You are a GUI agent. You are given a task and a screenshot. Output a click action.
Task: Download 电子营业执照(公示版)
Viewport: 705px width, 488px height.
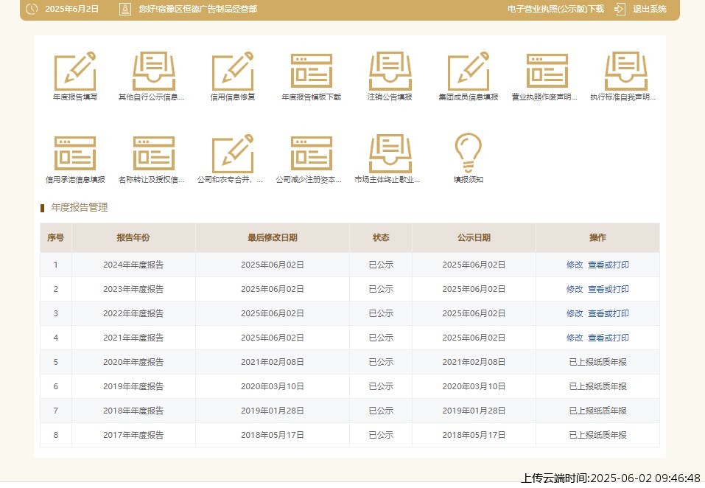pos(555,9)
